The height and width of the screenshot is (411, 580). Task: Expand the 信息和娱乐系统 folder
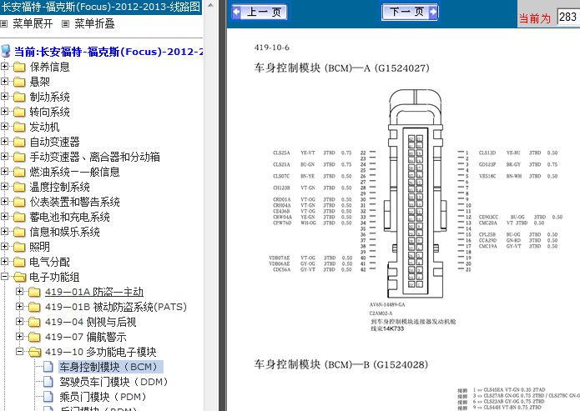coord(4,232)
